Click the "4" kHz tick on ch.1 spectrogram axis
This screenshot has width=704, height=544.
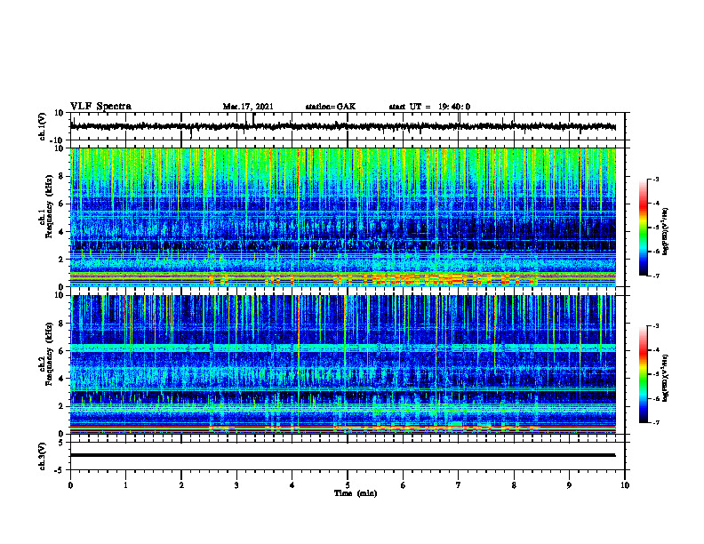point(61,232)
